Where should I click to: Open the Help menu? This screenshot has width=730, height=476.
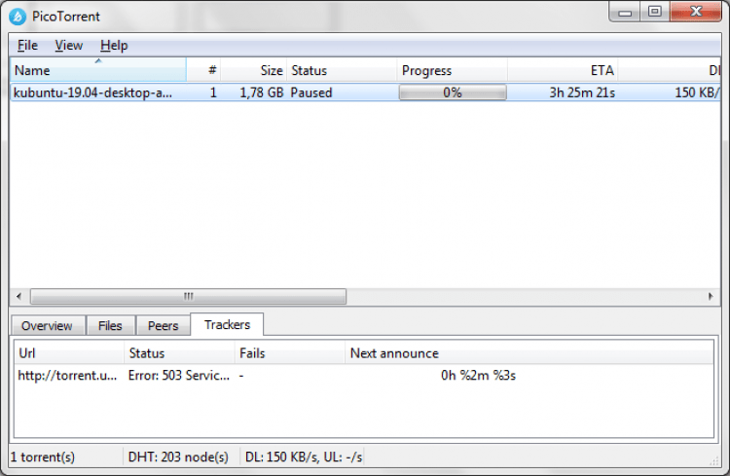click(114, 45)
